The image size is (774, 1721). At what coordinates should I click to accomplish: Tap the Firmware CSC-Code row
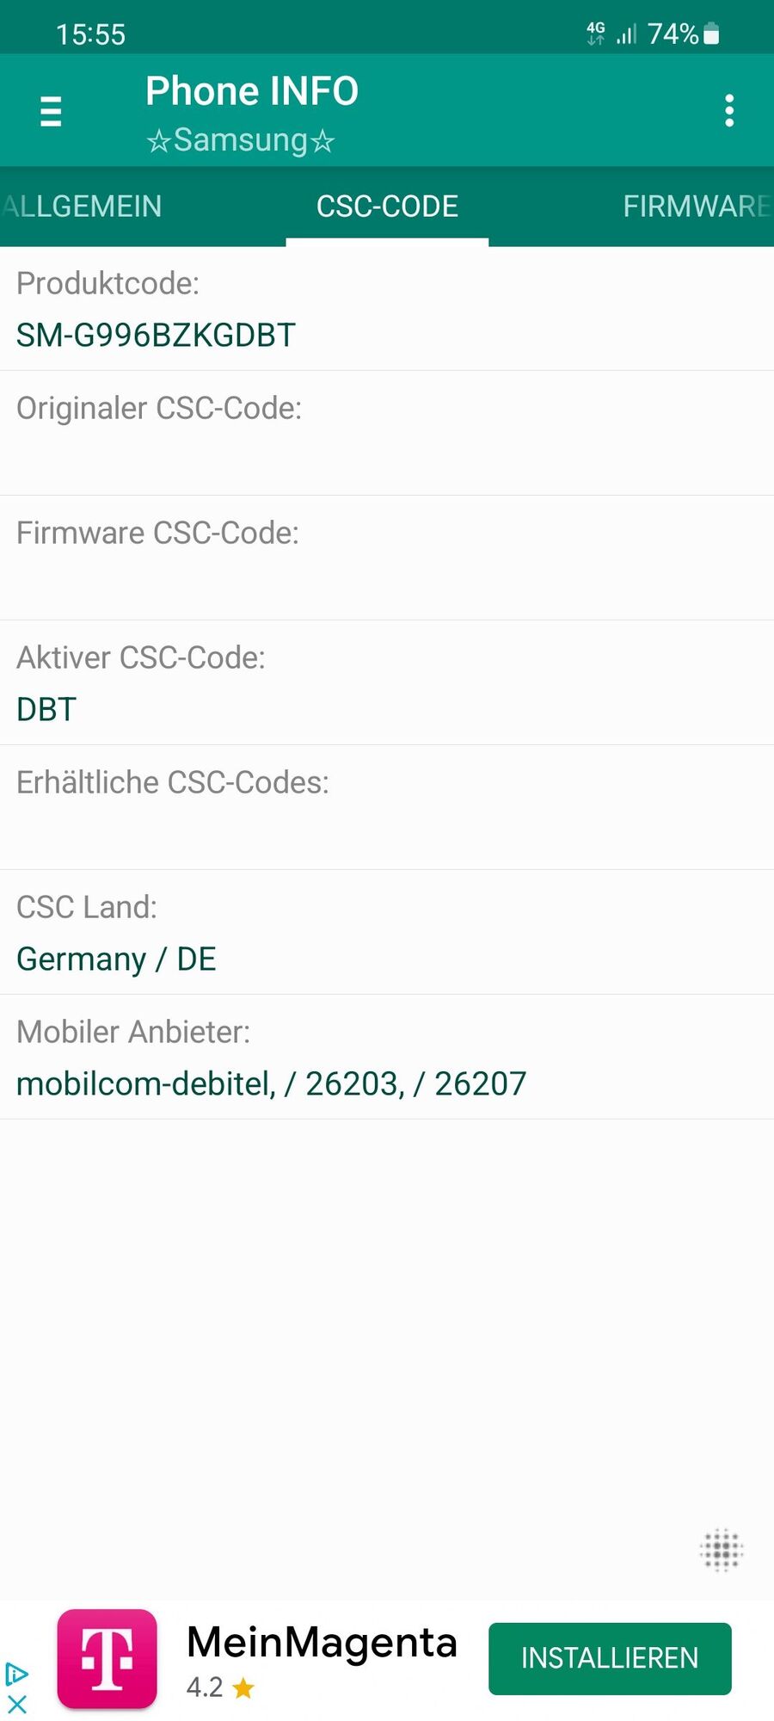pyautogui.click(x=387, y=558)
